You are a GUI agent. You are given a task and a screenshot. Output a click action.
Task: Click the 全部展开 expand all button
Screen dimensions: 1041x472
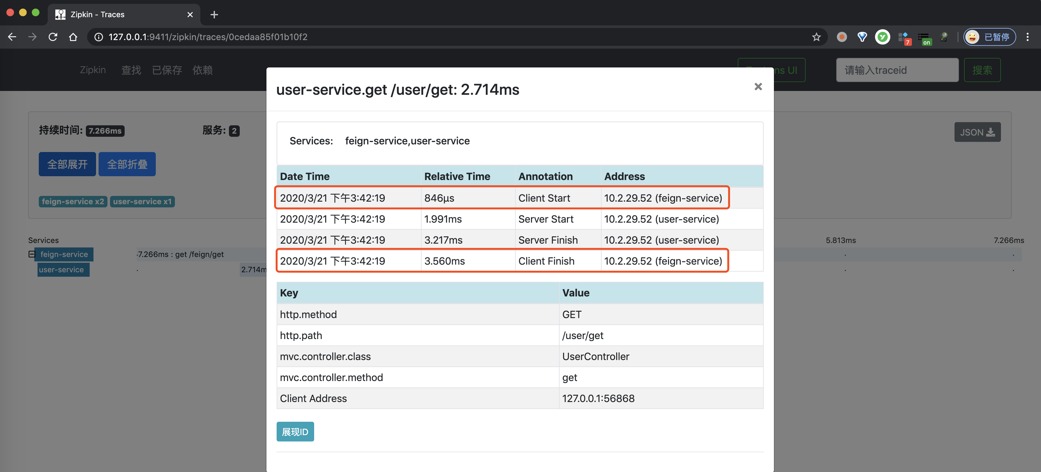(67, 164)
